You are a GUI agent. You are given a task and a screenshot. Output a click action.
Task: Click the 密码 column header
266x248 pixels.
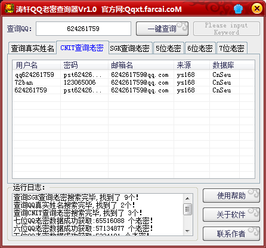(84, 65)
